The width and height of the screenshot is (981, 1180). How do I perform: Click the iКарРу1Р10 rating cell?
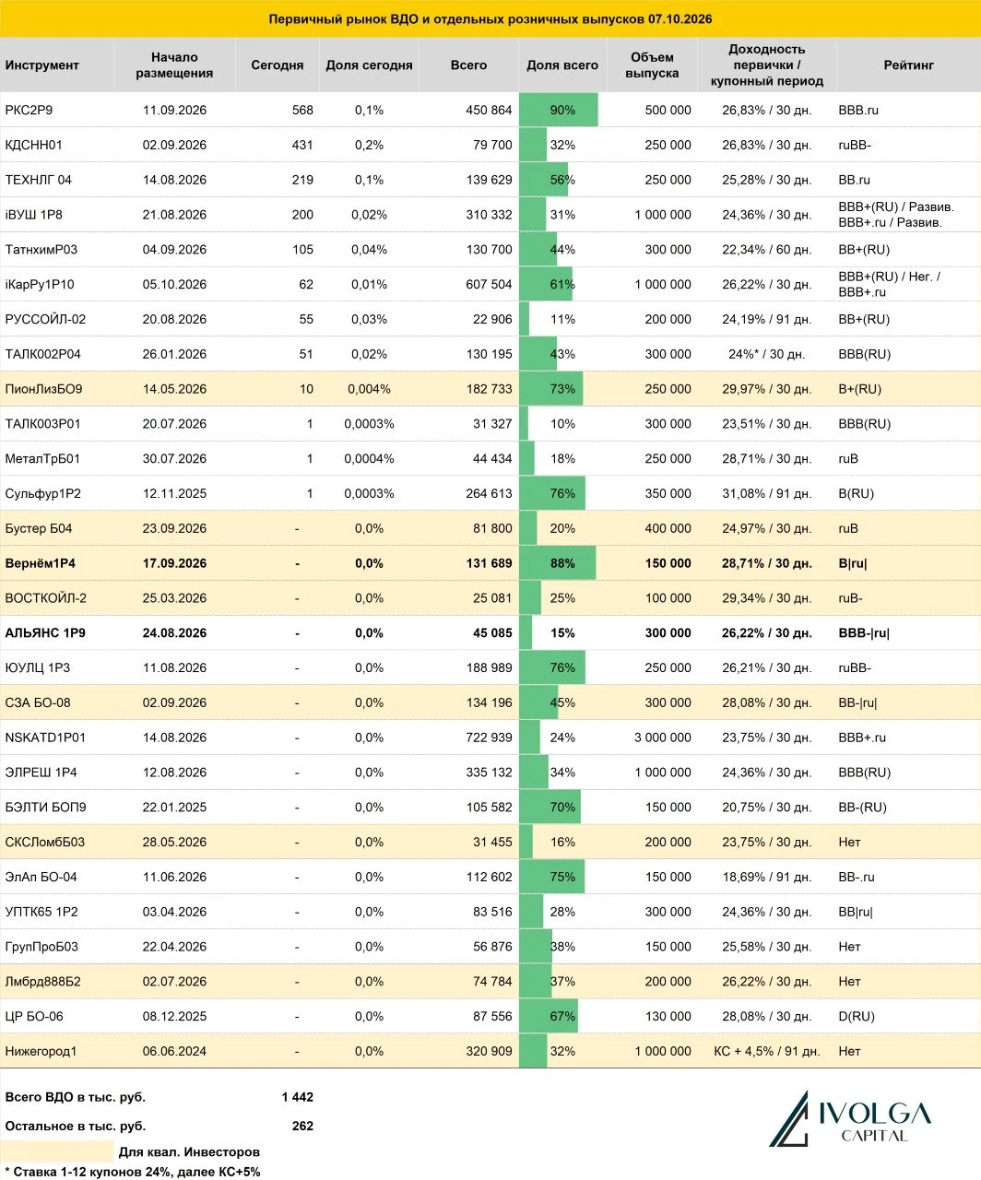coord(889,284)
